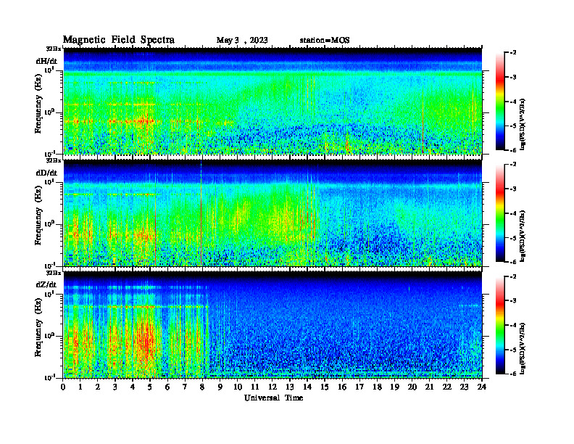
Task: Click the hour "4" tick label
Action: tap(133, 387)
